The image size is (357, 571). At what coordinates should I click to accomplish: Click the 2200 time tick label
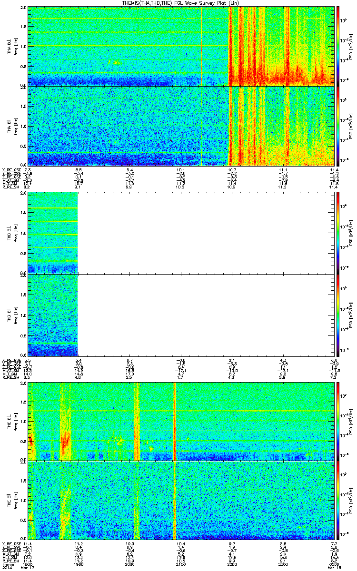tap(232, 564)
